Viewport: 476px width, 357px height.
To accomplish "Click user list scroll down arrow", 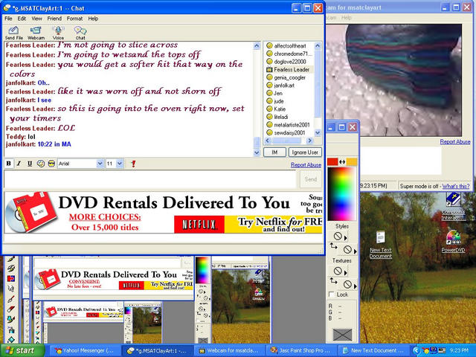I will point(318,132).
